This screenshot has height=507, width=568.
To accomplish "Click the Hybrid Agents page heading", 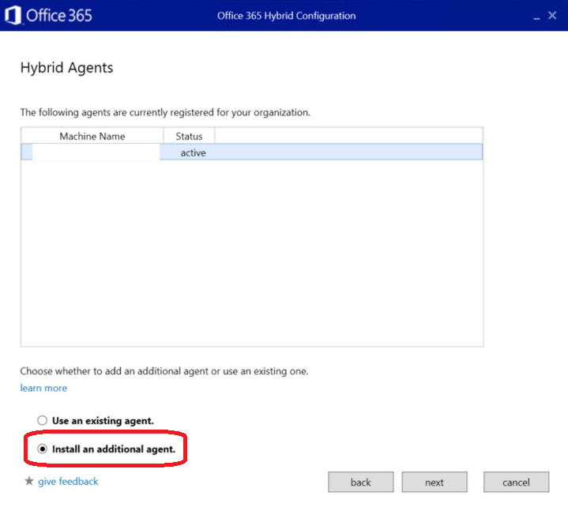I will click(66, 68).
